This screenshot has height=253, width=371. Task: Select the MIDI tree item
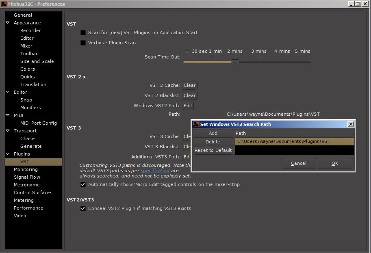point(18,115)
